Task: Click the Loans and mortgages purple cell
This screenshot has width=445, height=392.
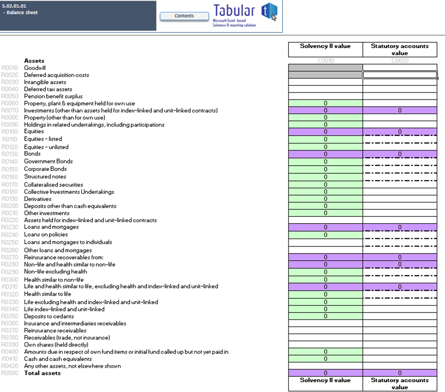Action: coord(325,227)
